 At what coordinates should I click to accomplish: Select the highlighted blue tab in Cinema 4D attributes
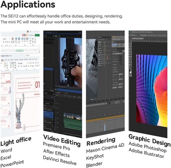tap(114, 44)
